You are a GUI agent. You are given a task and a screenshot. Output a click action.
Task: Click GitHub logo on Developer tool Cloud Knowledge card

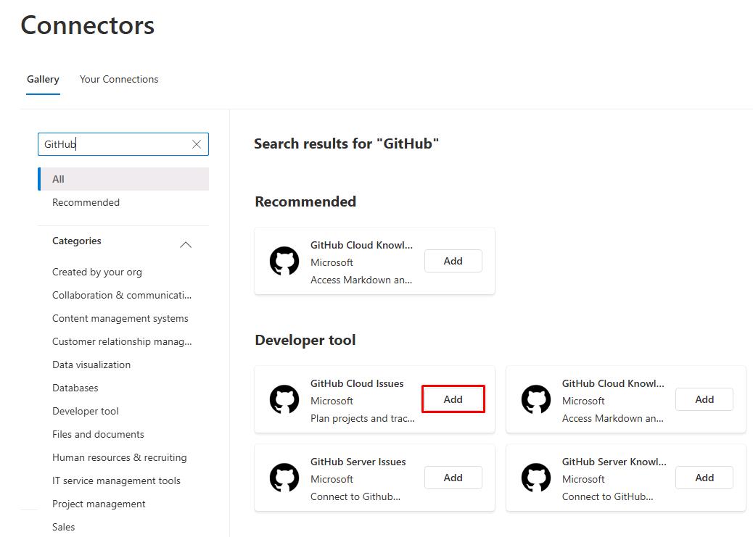536,399
